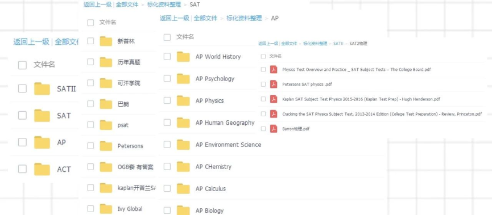Open the AP Environment Science folder name

point(228,145)
